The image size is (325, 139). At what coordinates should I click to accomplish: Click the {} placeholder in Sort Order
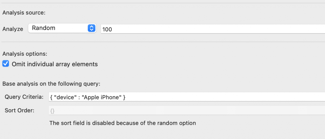click(52, 111)
